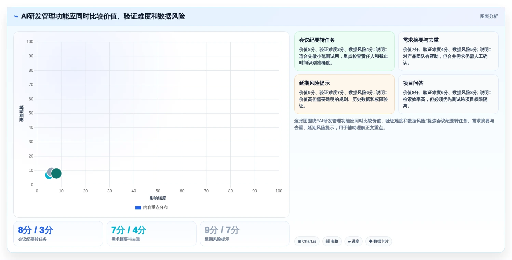Image resolution: width=512 pixels, height=260 pixels.
Task: Click the 影响强度 x-axis title
Action: 158,198
